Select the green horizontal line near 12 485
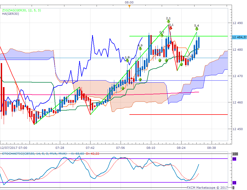 coord(185,36)
